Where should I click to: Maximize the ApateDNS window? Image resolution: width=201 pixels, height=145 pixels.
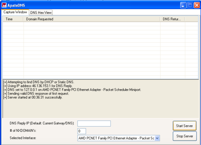[x=190, y=5]
